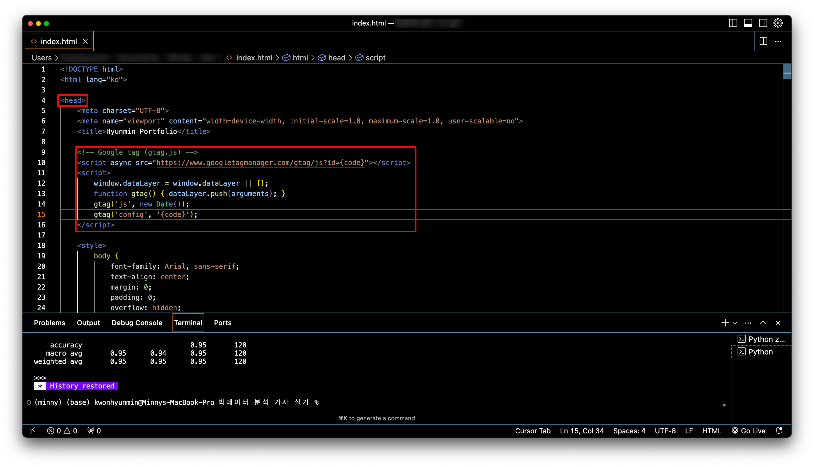Maximize panel with the chevron up icon
814x467 pixels.
click(x=763, y=323)
